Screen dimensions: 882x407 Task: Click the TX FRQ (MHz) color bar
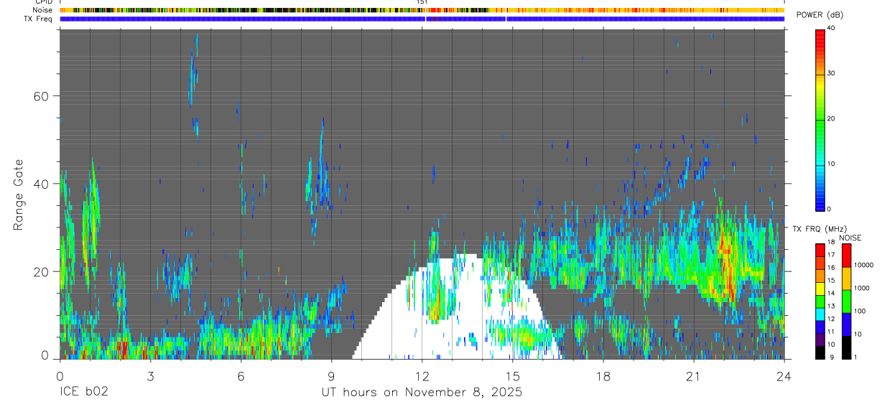pos(820,301)
